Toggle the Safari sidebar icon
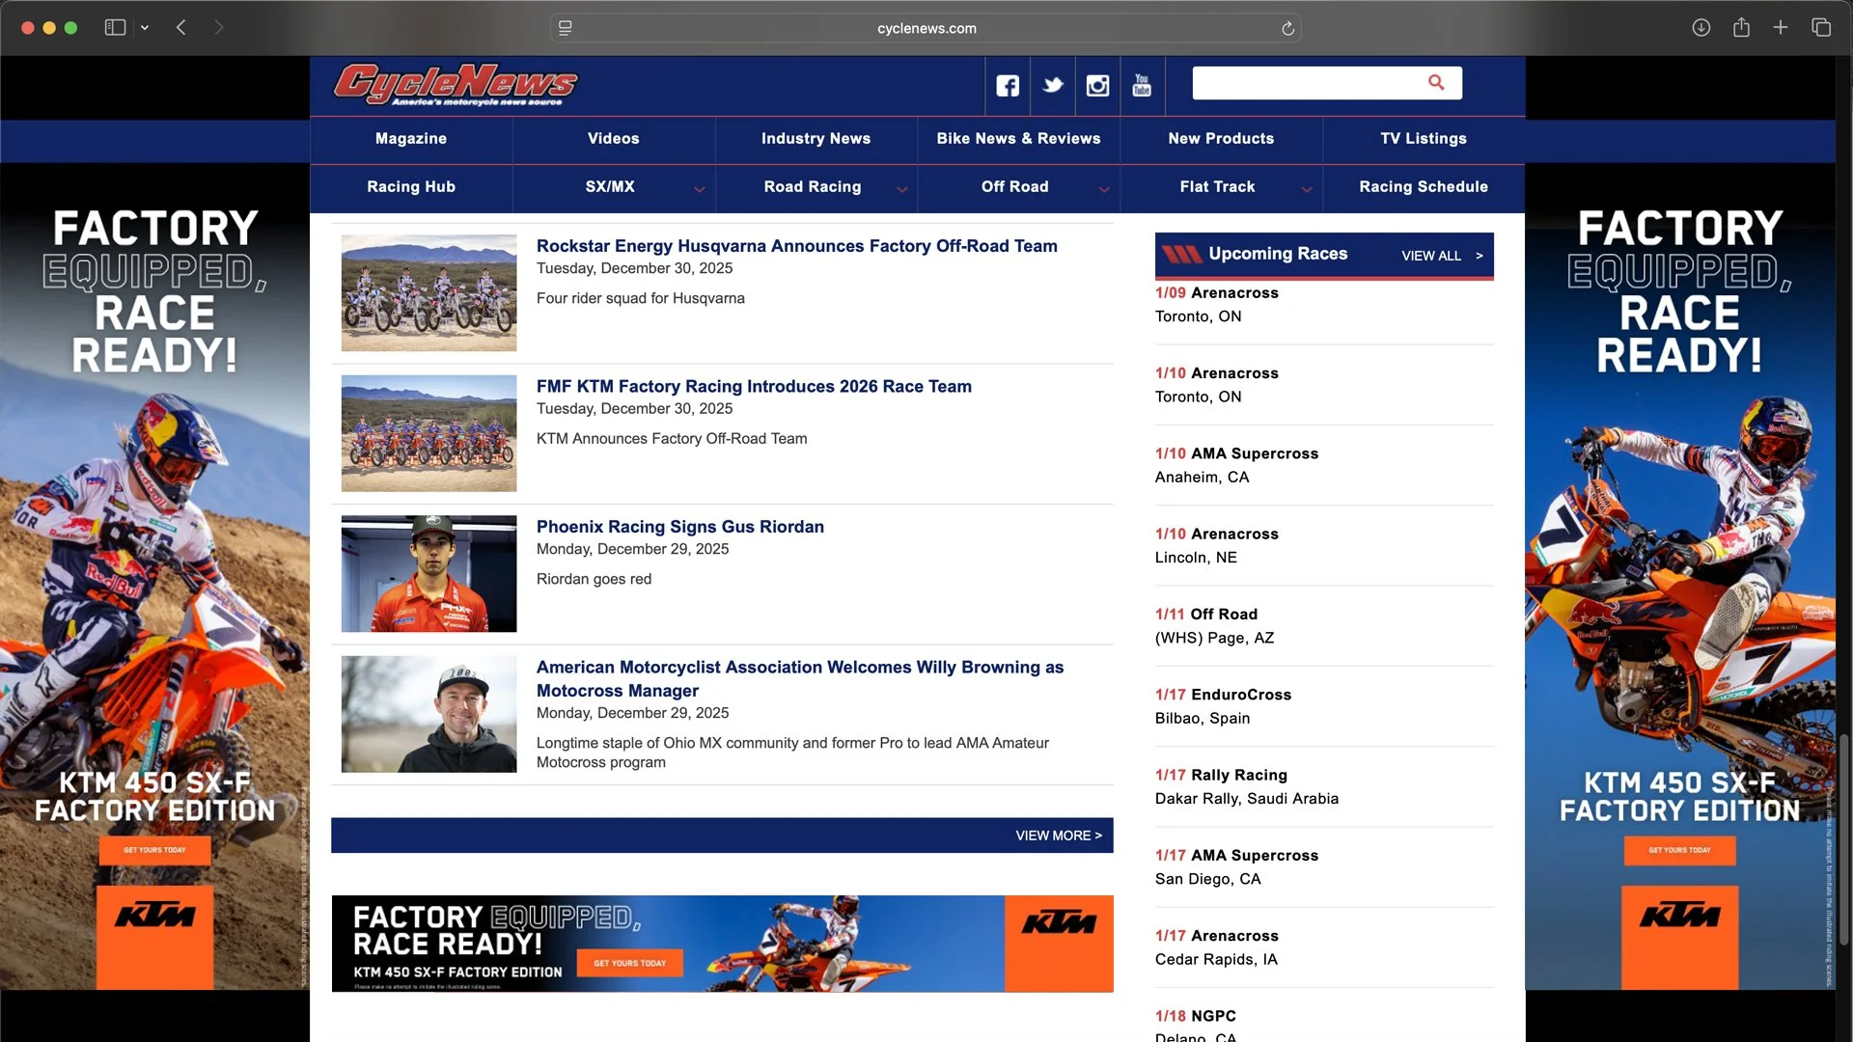This screenshot has width=1853, height=1042. 115,28
